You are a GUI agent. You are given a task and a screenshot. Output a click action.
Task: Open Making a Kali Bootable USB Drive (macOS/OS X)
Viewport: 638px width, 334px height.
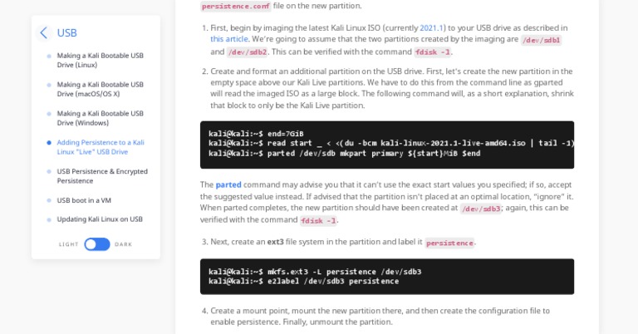pyautogui.click(x=100, y=89)
